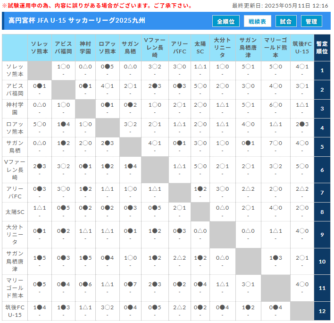Viewport: 334px width, 323px height.
Task: Open 筑後FC U-15 vs ロアッソ熊本 3○2 result
Action: coord(107,307)
